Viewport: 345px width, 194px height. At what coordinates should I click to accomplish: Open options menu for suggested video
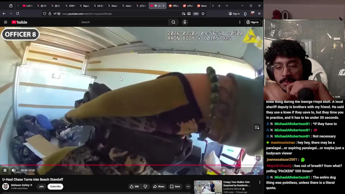(260, 182)
